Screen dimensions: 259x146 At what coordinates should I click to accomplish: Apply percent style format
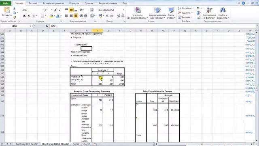pyautogui.click(x=107, y=16)
